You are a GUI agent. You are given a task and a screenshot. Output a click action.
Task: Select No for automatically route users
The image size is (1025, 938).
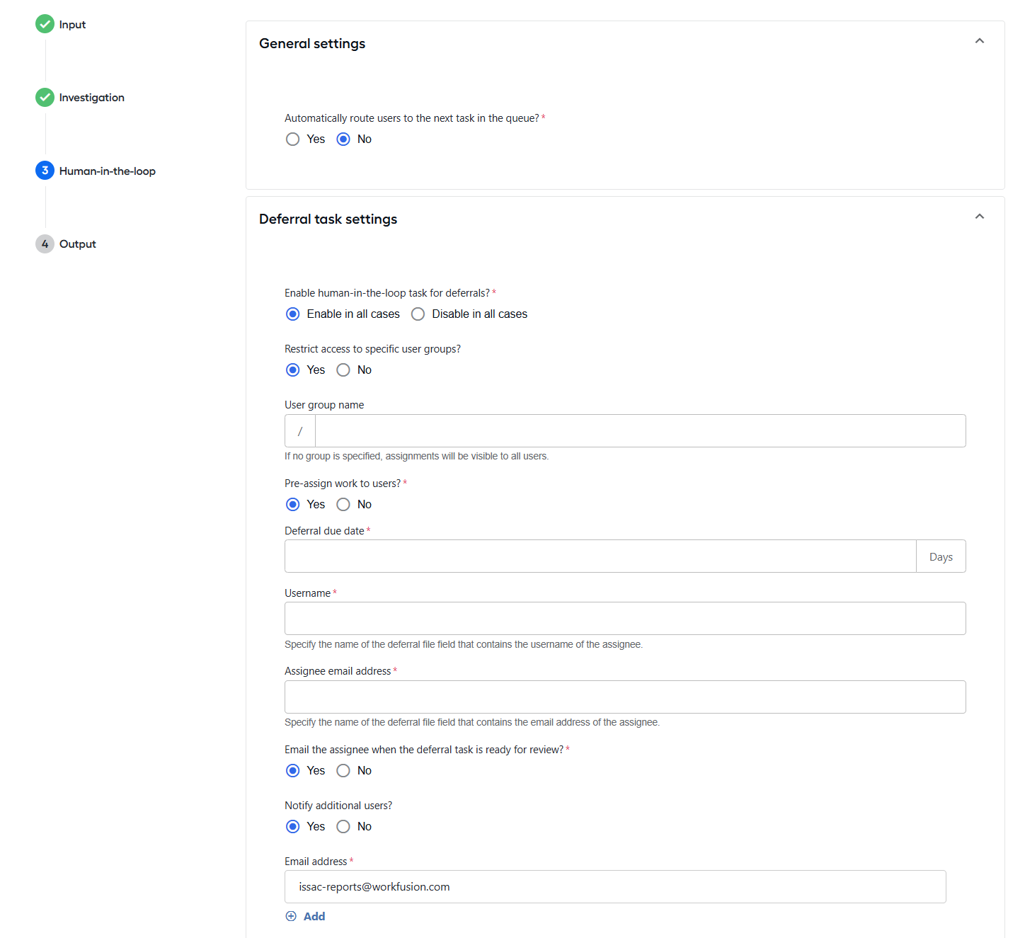click(x=343, y=139)
